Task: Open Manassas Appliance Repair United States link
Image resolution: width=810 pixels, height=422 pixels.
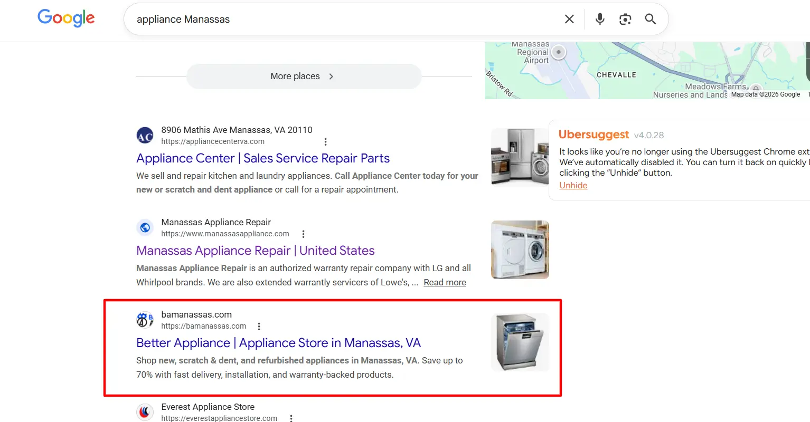Action: (256, 251)
